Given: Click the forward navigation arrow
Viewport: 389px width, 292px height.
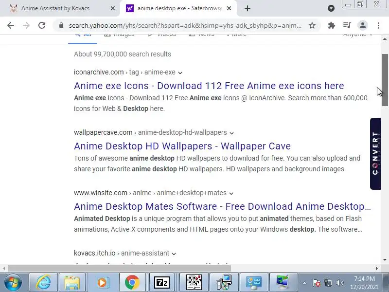Looking at the screenshot, I should (26, 25).
